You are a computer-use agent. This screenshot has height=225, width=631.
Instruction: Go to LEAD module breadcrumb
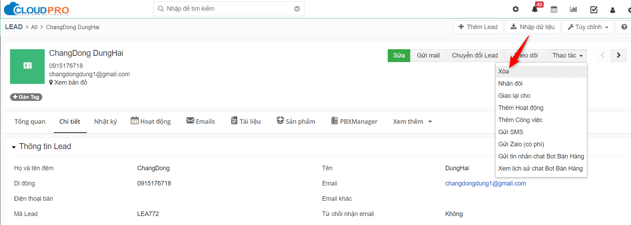[x=14, y=27]
